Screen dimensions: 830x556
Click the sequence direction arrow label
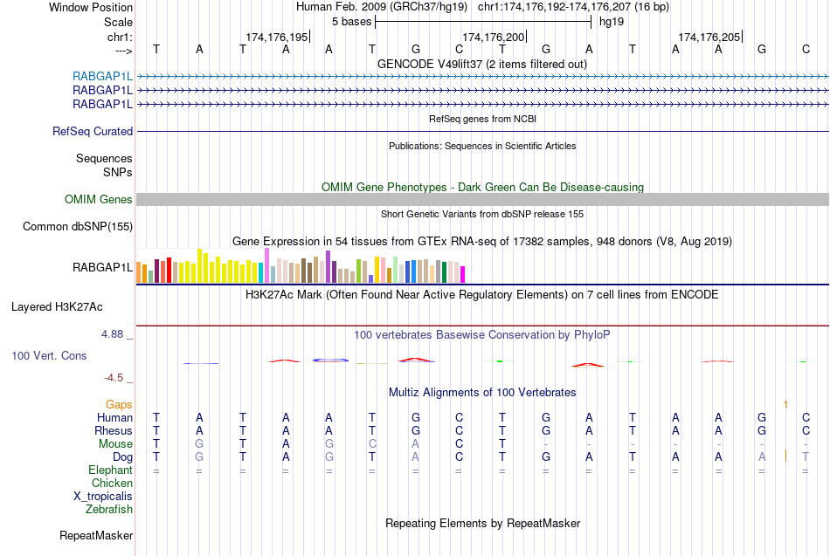123,51
